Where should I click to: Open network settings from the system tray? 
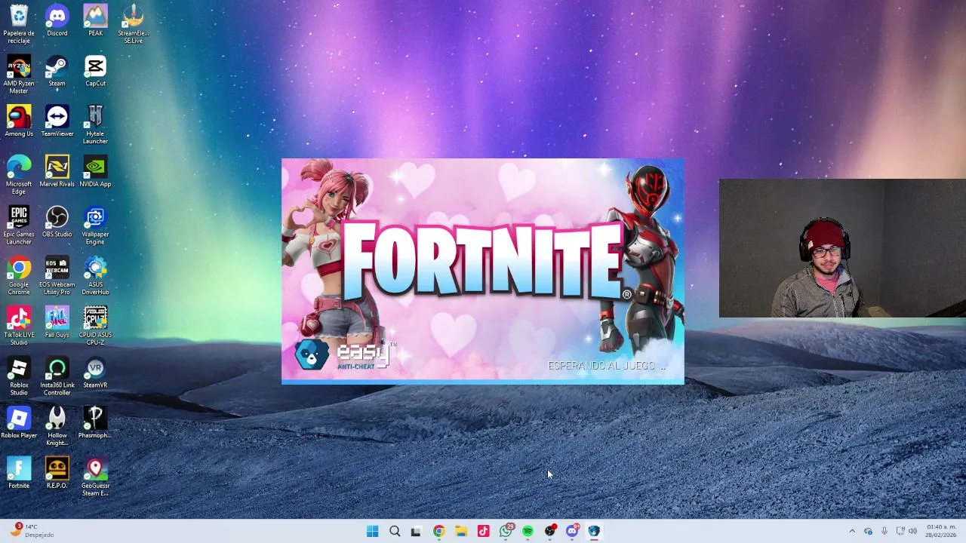pos(900,531)
